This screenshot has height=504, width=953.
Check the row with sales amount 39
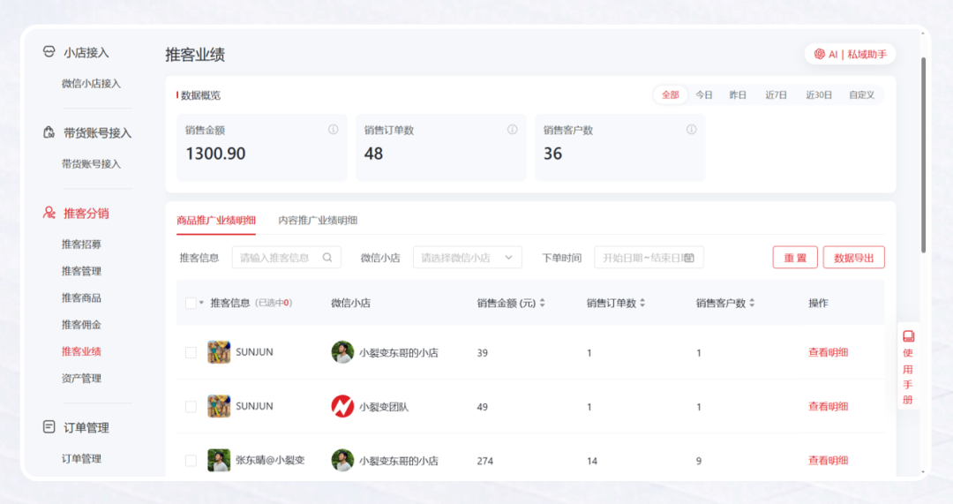[x=191, y=352]
